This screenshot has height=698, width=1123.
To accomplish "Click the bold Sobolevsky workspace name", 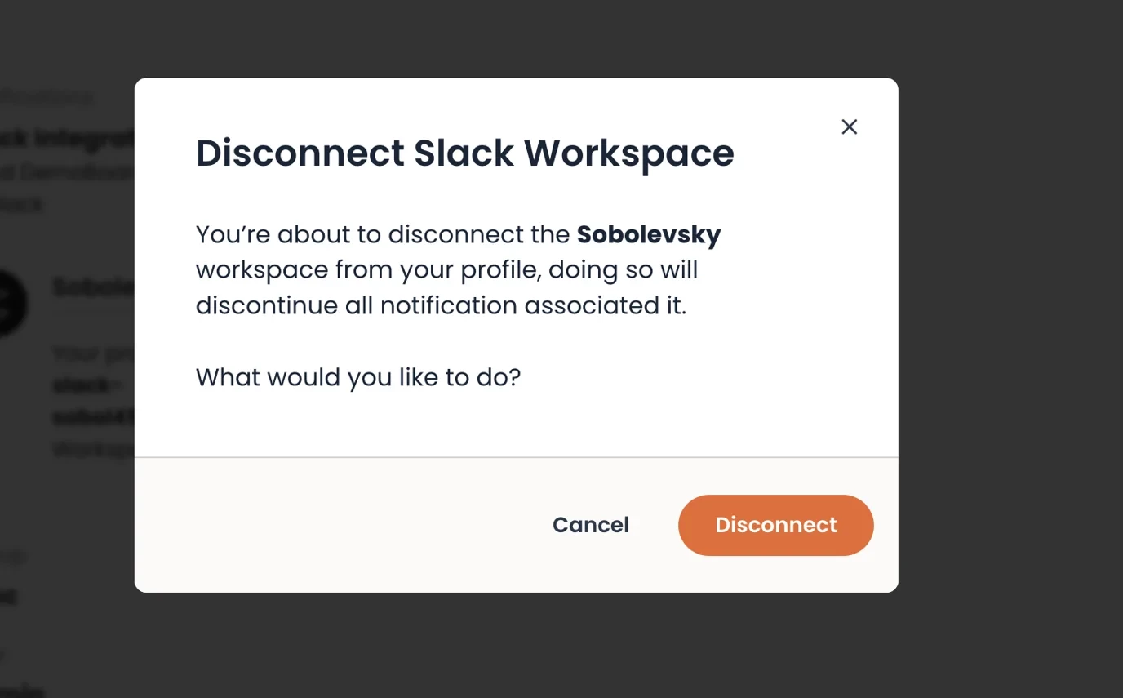I will click(x=649, y=235).
